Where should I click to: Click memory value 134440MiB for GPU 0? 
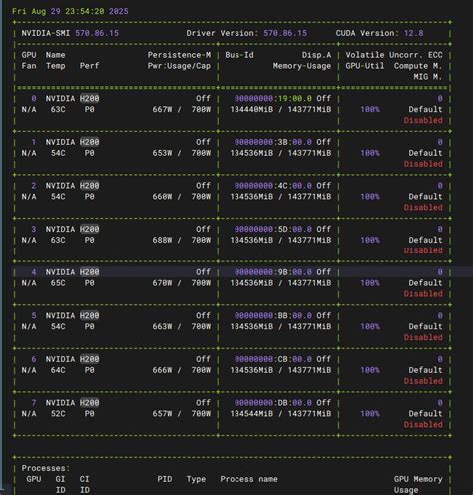click(251, 110)
